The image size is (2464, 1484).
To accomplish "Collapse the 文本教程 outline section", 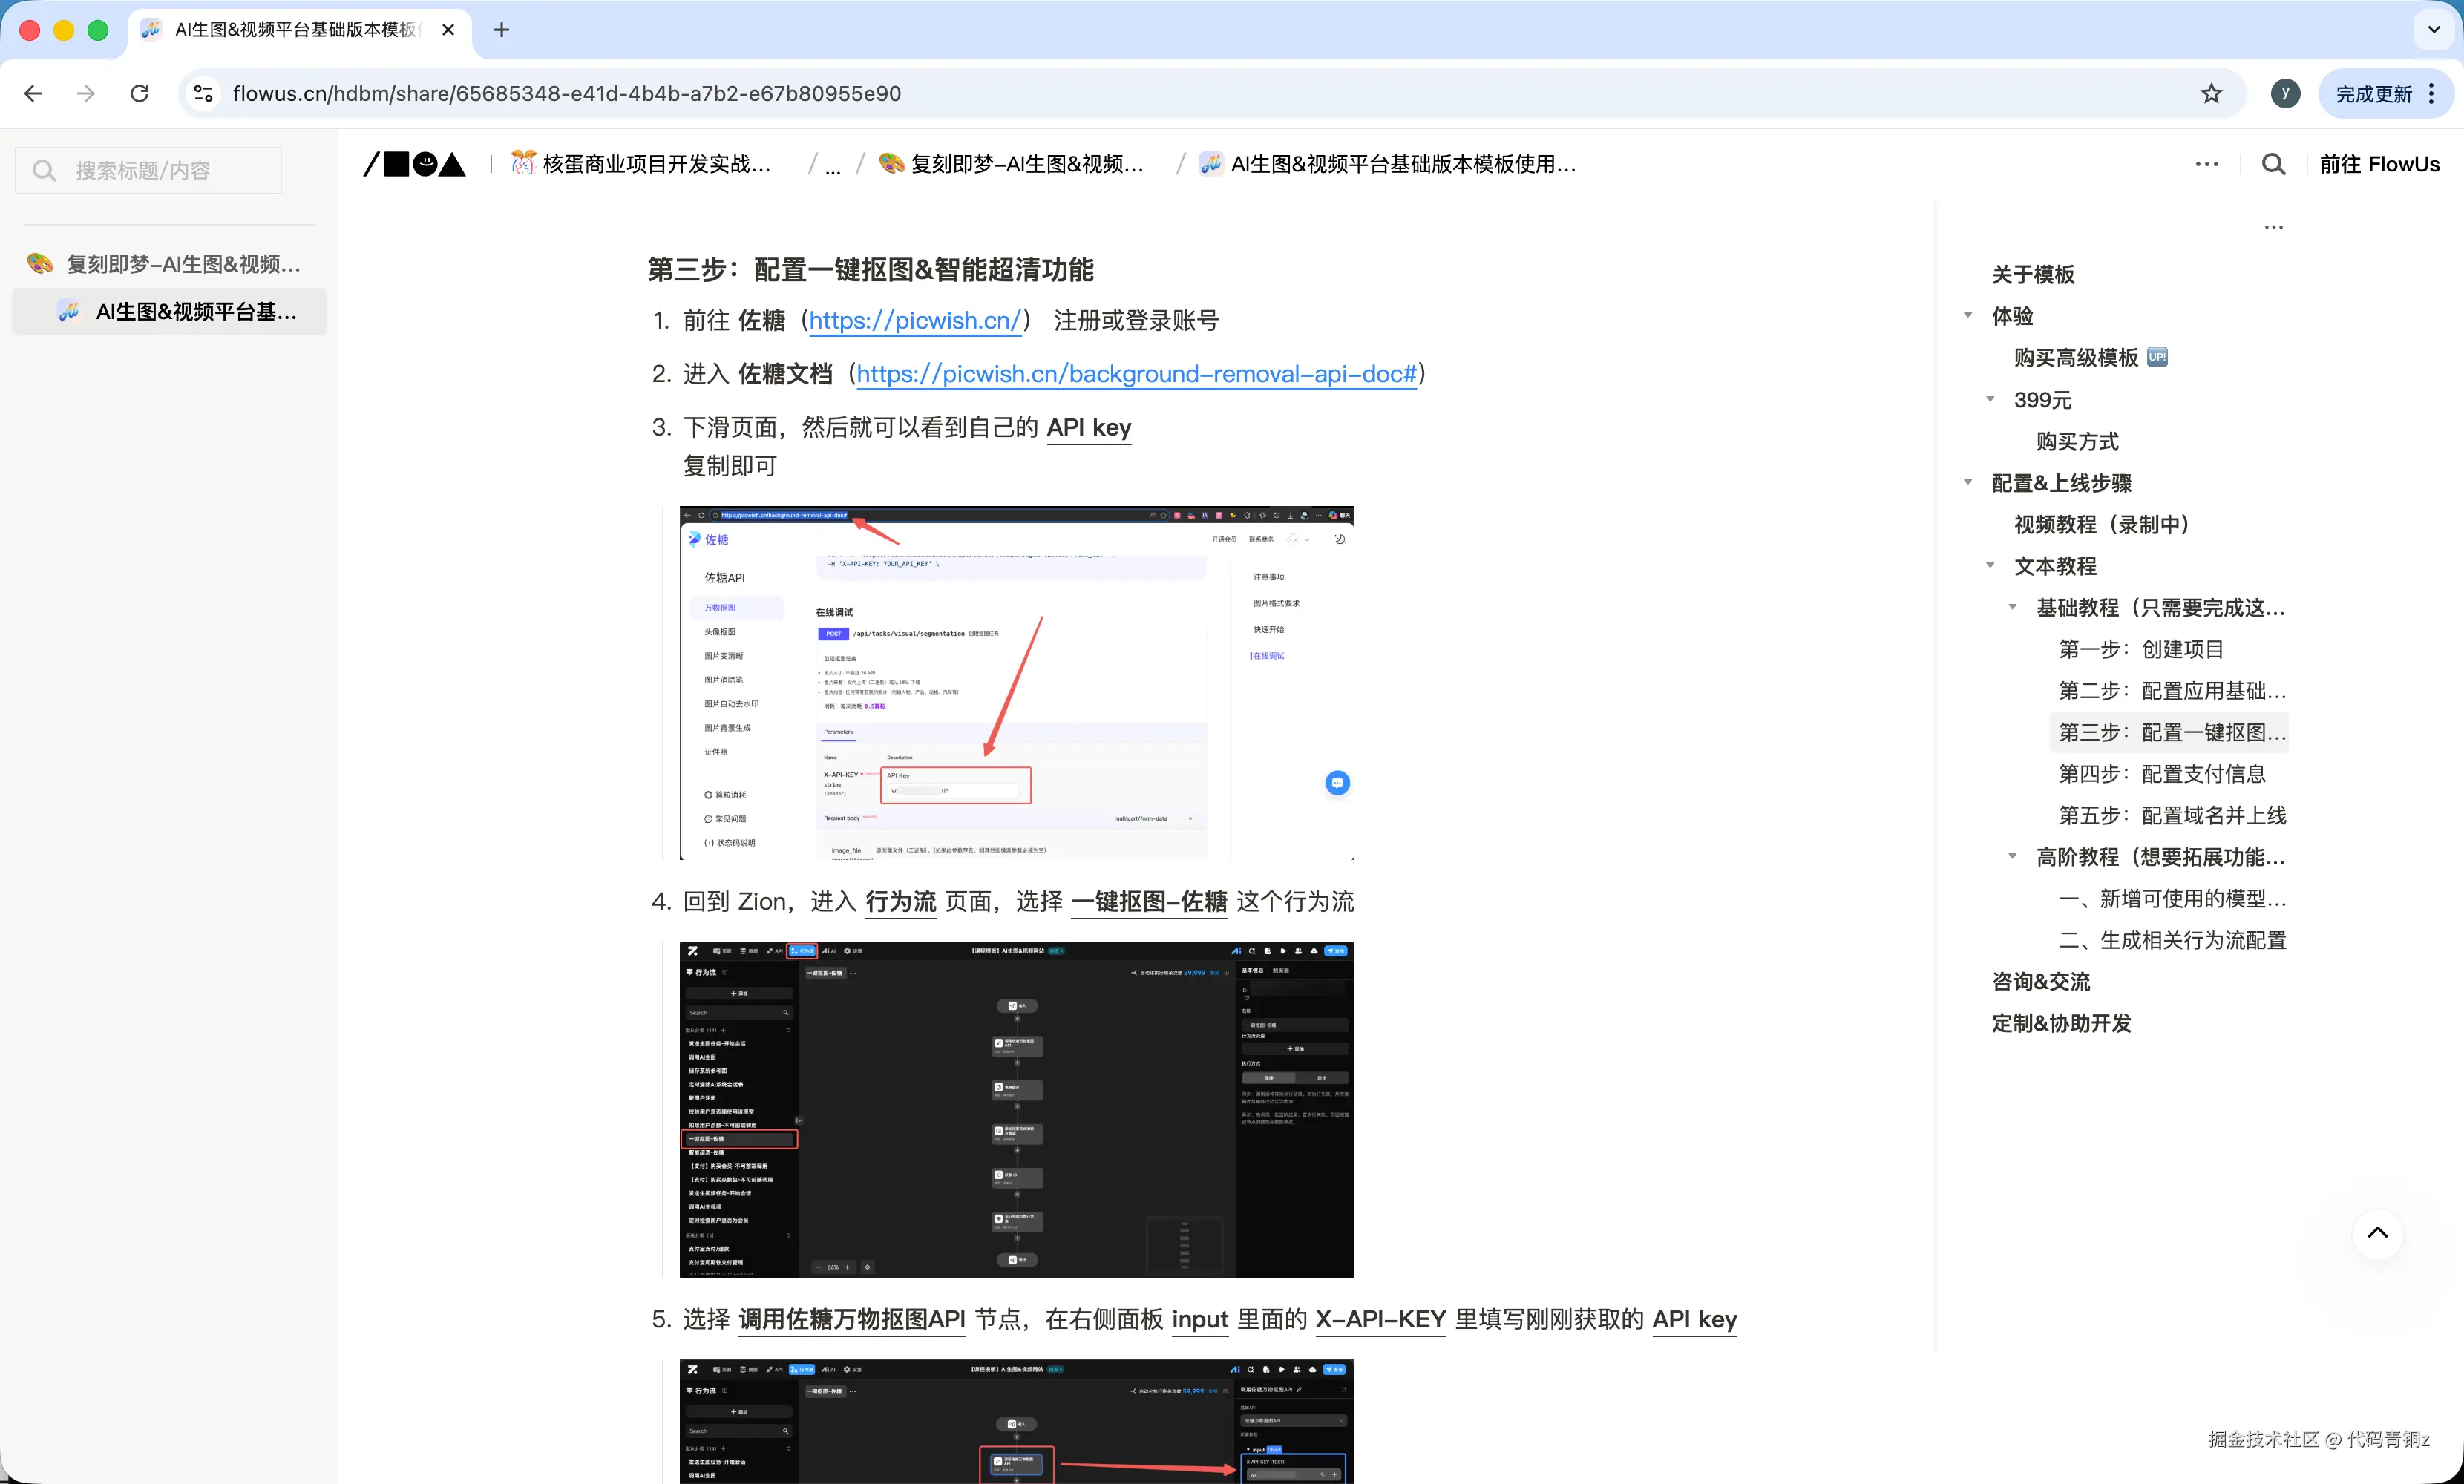I will tap(1990, 566).
